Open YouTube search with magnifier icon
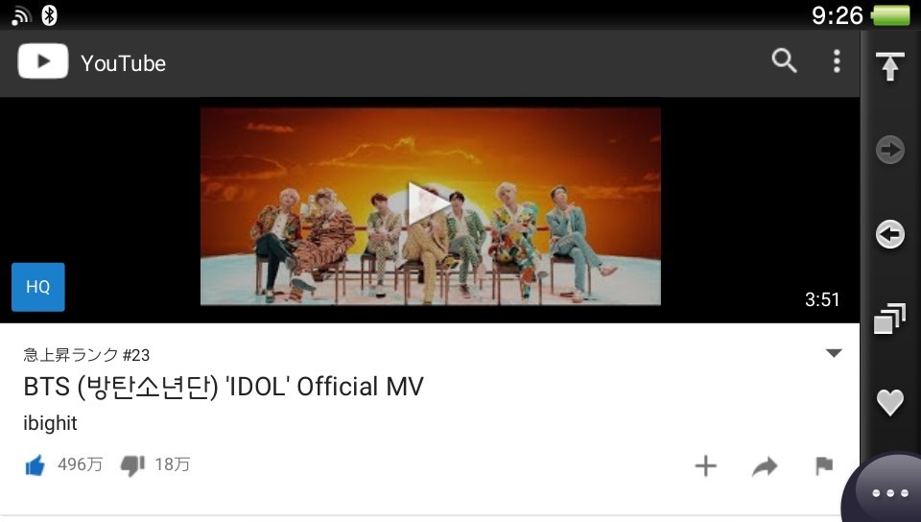This screenshot has height=522, width=921. (784, 61)
